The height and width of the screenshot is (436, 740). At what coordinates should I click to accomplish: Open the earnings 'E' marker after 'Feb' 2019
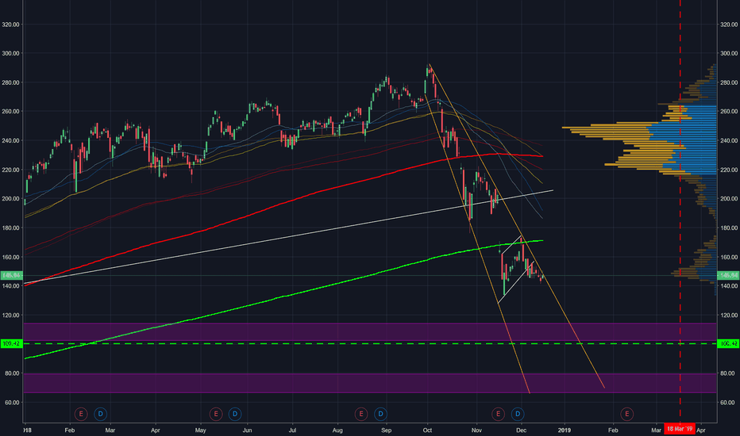coord(626,414)
